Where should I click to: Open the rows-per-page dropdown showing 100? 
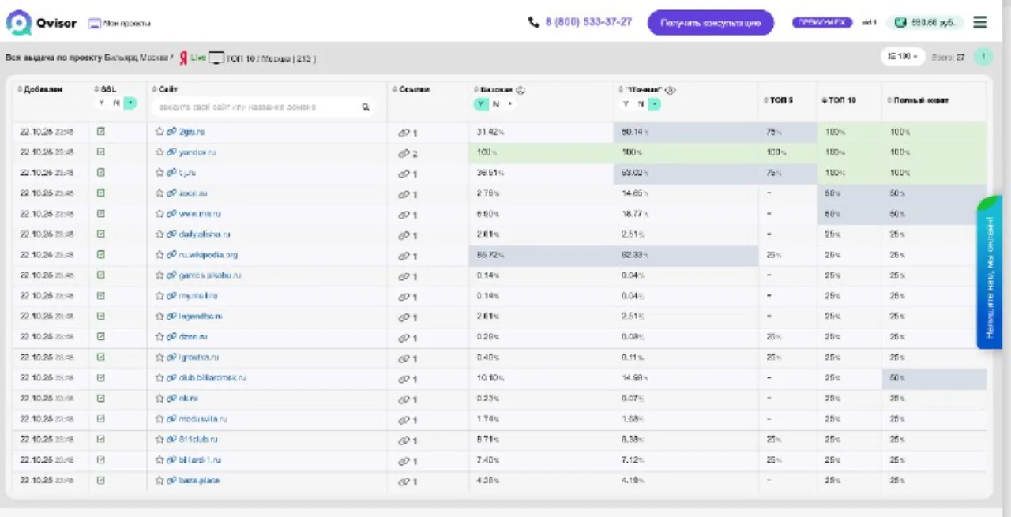click(902, 57)
